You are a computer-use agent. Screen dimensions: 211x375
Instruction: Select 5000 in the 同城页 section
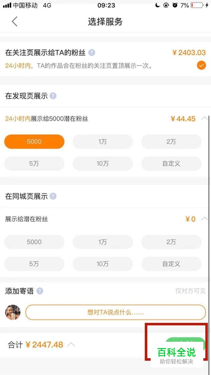coord(34,242)
